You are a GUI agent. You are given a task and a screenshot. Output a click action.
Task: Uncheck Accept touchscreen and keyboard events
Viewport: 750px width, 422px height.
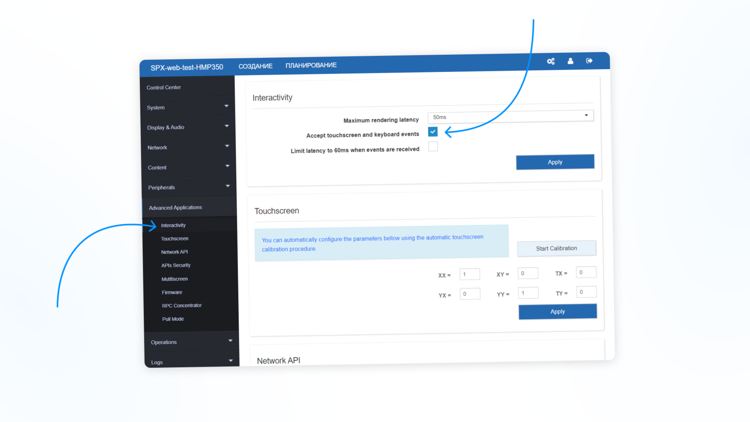pyautogui.click(x=433, y=132)
